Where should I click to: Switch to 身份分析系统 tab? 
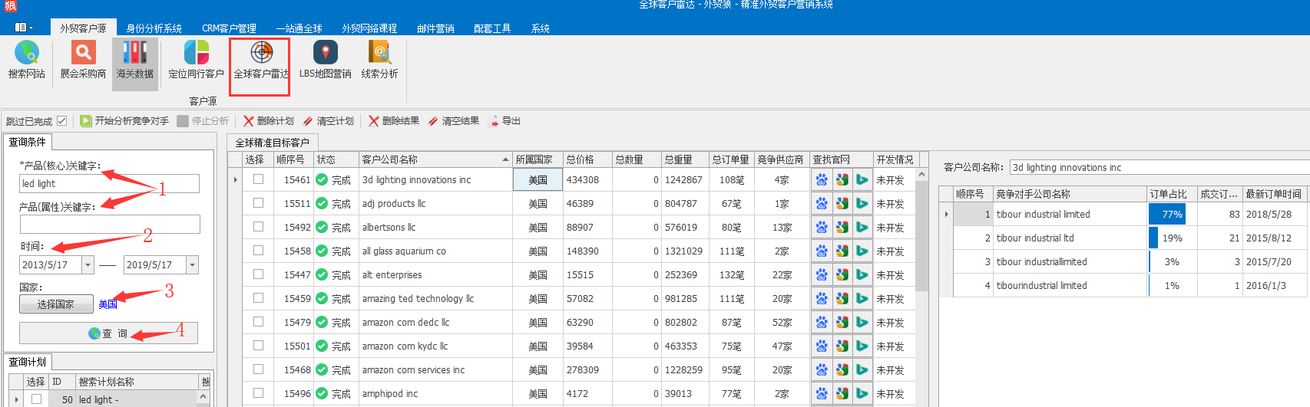coord(154,28)
